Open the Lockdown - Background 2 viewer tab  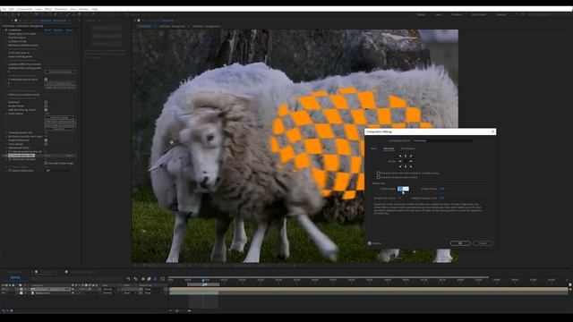206,26
